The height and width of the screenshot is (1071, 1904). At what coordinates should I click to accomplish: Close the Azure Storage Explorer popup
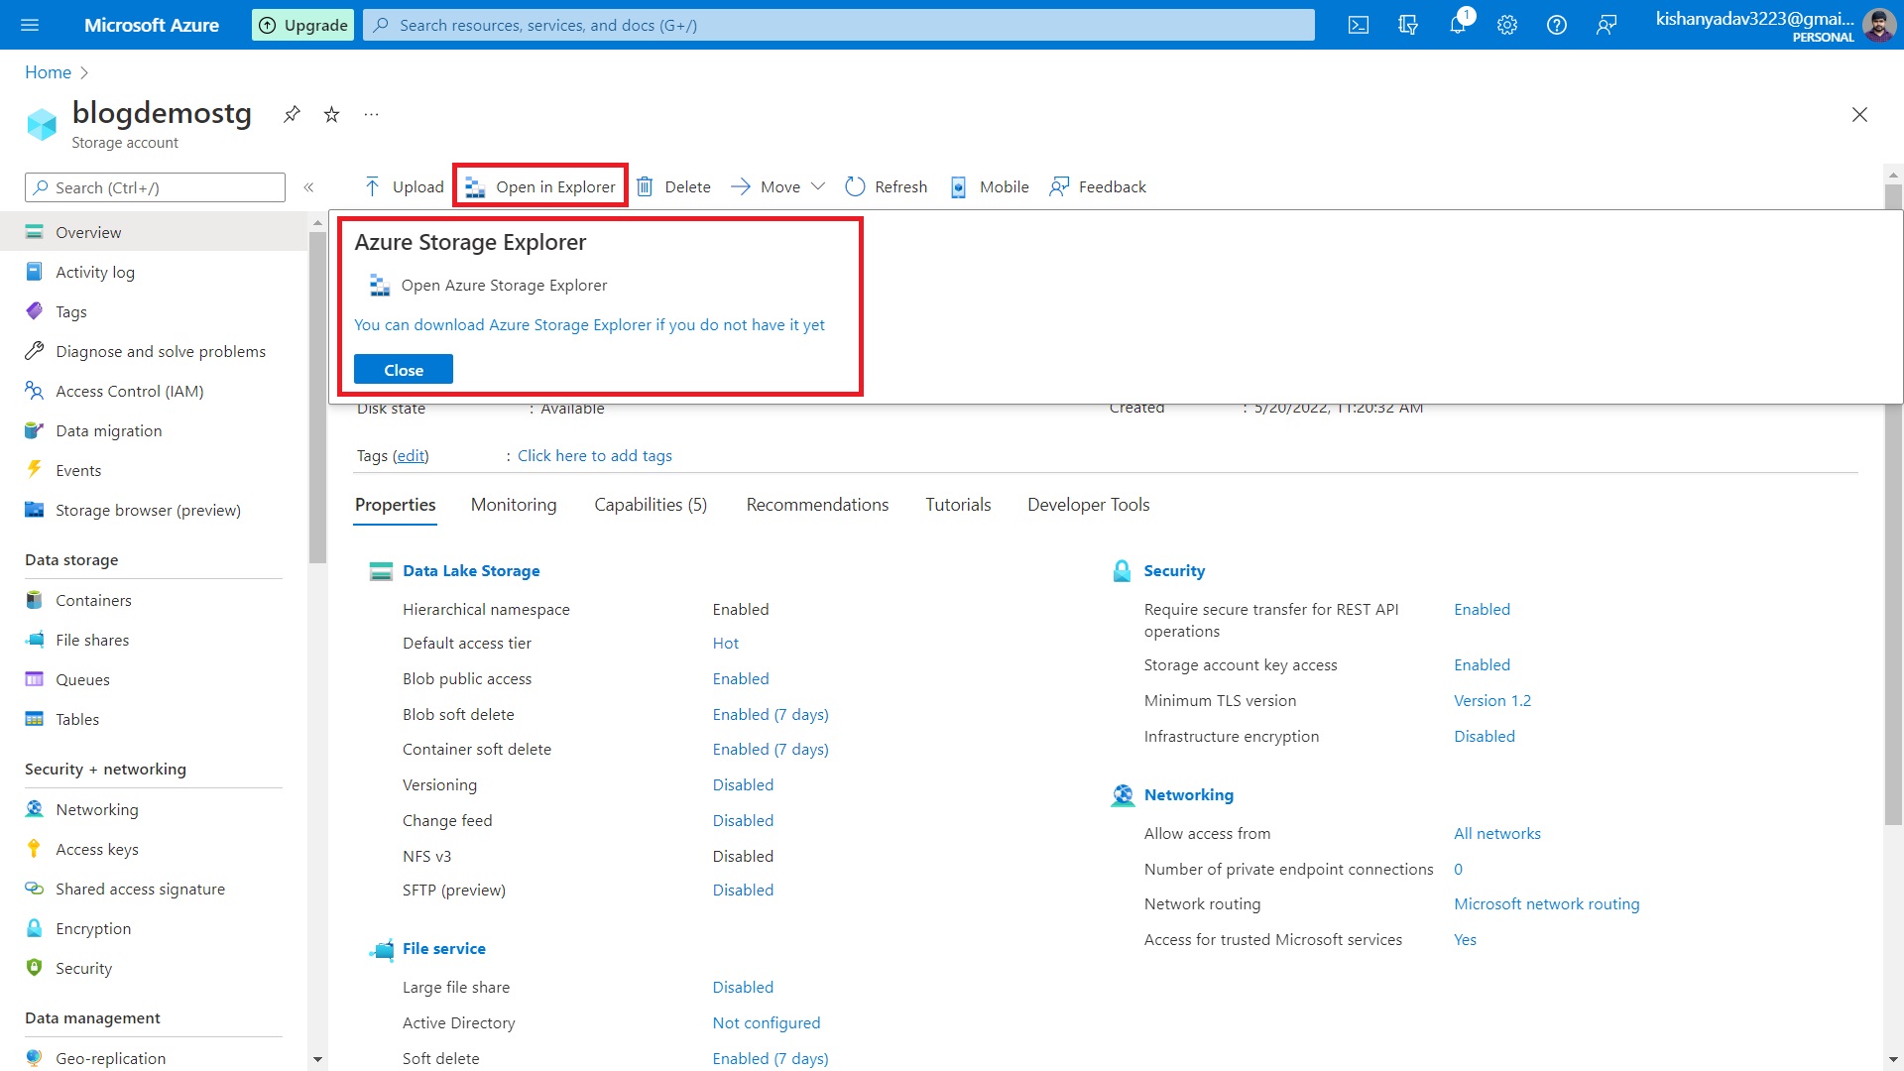[x=403, y=369]
